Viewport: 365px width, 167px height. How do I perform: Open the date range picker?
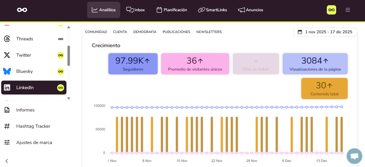pyautogui.click(x=325, y=32)
